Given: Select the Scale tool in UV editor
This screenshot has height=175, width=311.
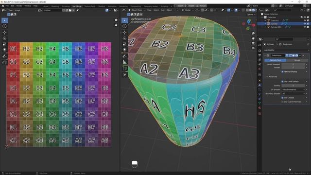Looking at the screenshot, I should coord(4,44).
